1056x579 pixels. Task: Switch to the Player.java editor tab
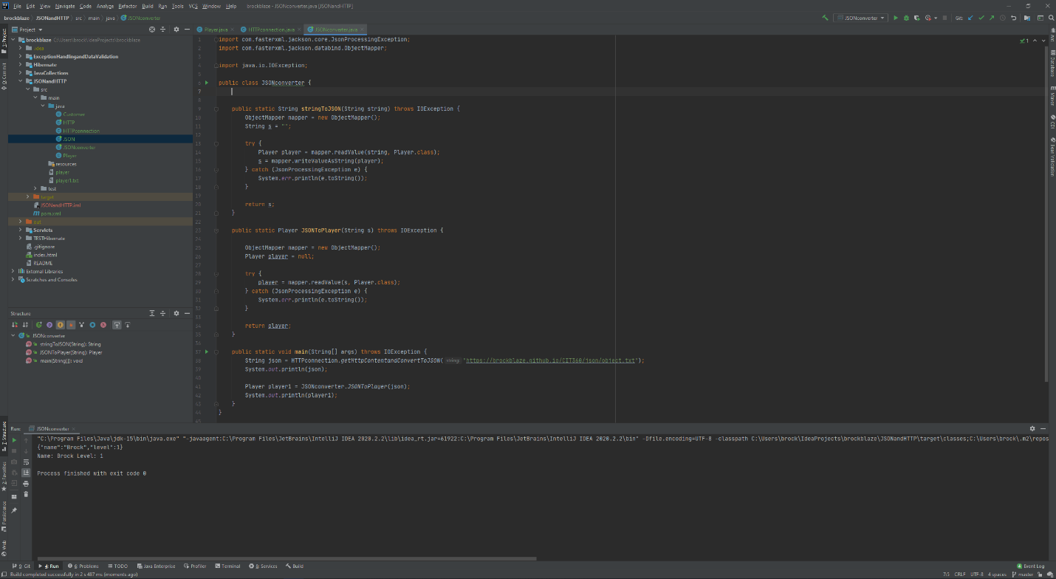216,29
